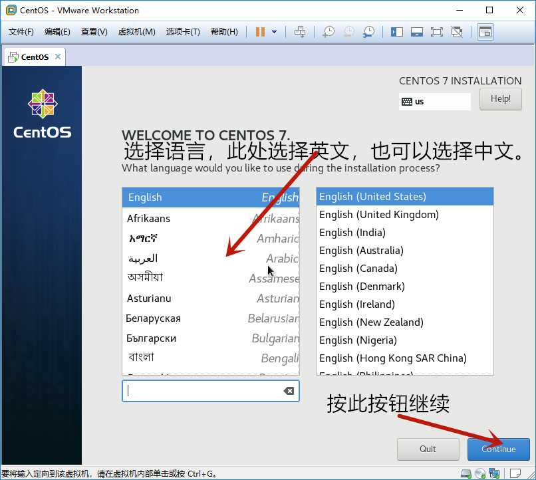Click the Quit button
This screenshot has width=536, height=480.
click(428, 449)
